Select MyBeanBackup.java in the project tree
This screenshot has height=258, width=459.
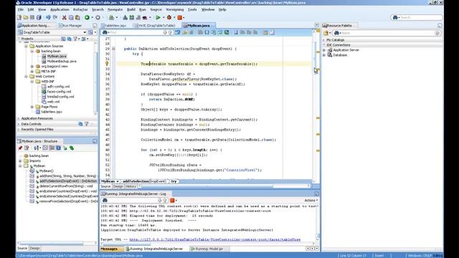pyautogui.click(x=62, y=62)
